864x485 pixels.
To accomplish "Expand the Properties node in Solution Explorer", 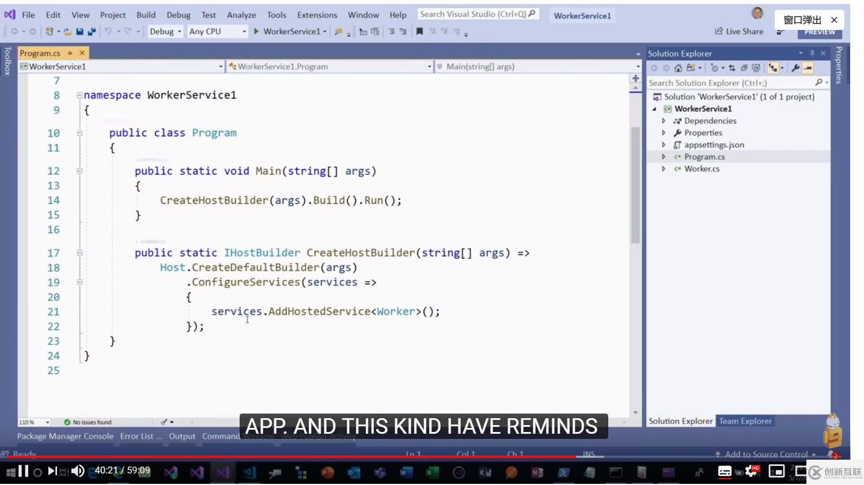I will [x=664, y=133].
